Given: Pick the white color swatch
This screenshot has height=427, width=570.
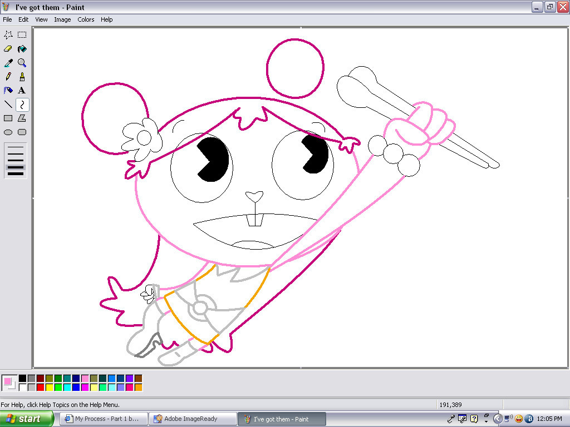Looking at the screenshot, I should (x=22, y=388).
